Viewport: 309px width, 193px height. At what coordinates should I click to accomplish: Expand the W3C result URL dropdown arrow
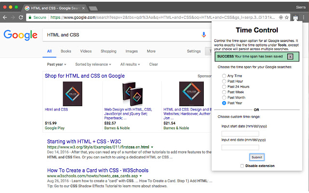[x=152, y=147]
